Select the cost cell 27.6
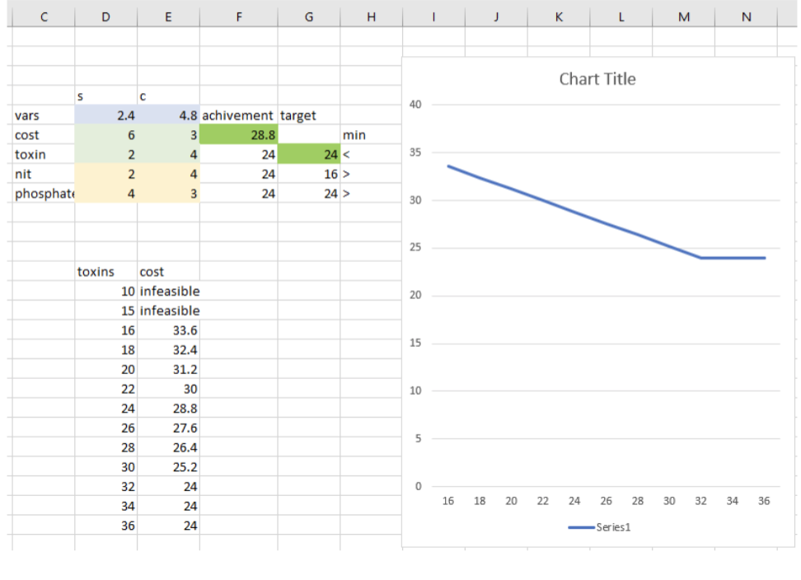The image size is (801, 580). (x=168, y=428)
